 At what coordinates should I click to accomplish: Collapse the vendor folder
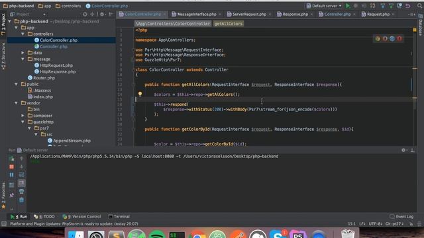pyautogui.click(x=16, y=103)
